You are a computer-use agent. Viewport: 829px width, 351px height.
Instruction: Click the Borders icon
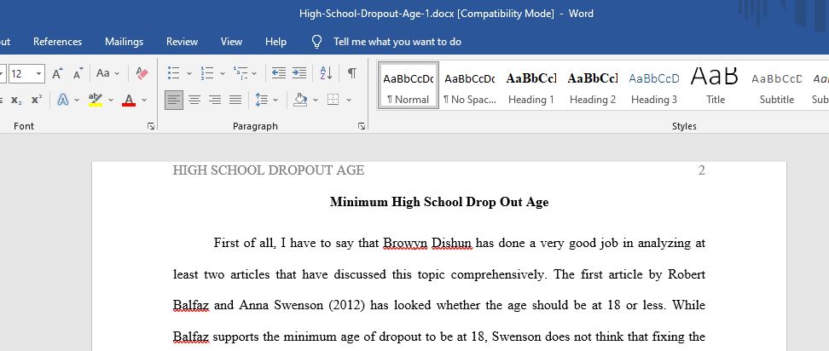pyautogui.click(x=333, y=100)
